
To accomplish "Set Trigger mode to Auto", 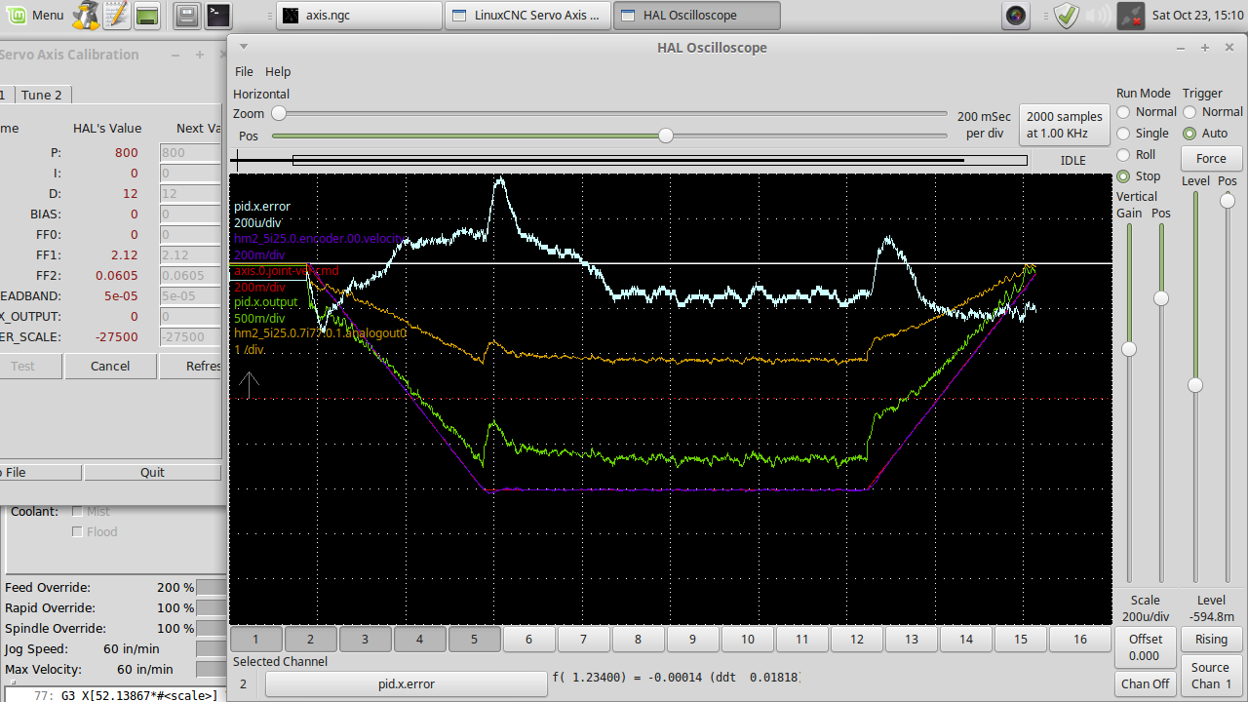I will [1206, 134].
